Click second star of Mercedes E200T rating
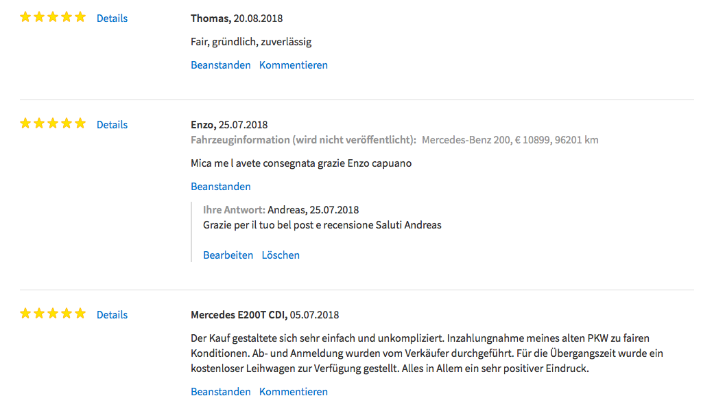Viewport: 701px width, 420px height. point(39,314)
